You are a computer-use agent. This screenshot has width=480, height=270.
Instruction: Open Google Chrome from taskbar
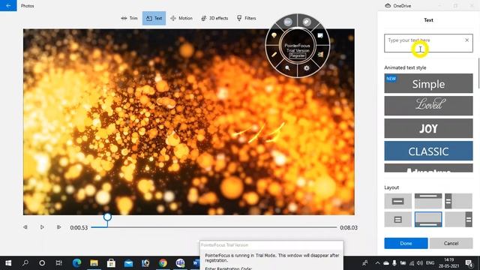tap(163, 263)
